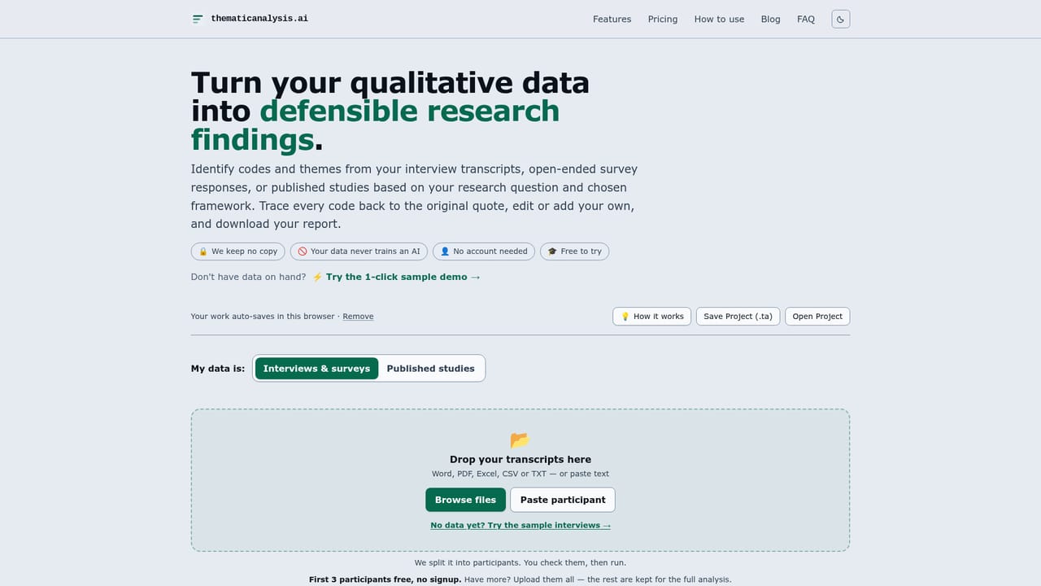Image resolution: width=1041 pixels, height=586 pixels.
Task: Go to the Pricing page
Action: [663, 19]
